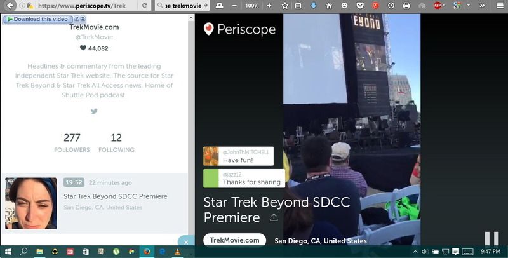Open the Windows Start menu
The height and width of the screenshot is (258, 508).
[x=8, y=252]
